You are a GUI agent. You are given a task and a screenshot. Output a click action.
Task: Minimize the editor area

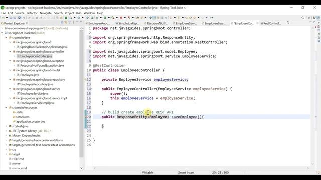(x=311, y=22)
